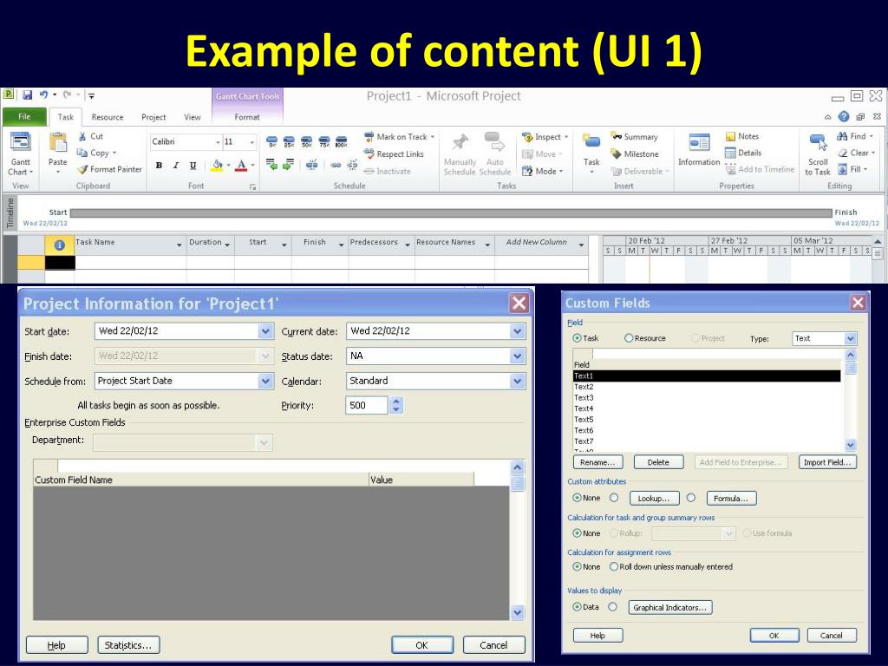
Task: Select None under Custom attributes
Action: (x=577, y=498)
